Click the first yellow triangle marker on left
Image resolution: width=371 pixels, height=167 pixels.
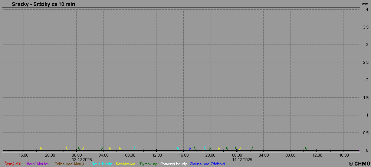41,148
